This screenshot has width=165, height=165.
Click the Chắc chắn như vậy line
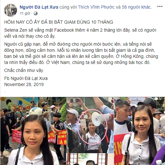click(x=24, y=70)
